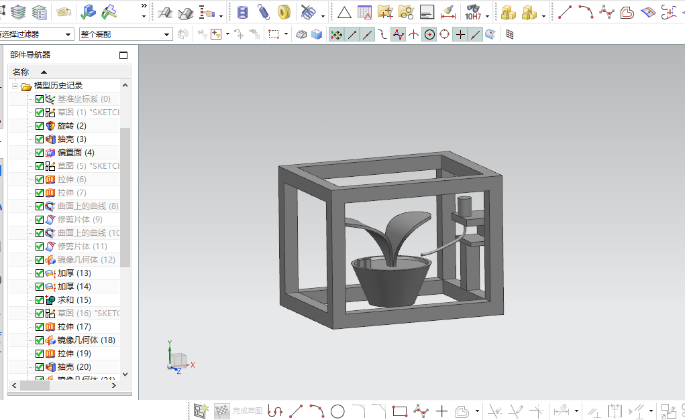
Task: Click navigator horizontal scrollbar left arrow
Action: pos(14,386)
